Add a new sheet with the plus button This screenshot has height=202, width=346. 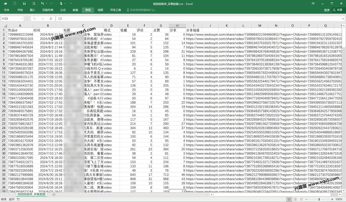click(54, 195)
